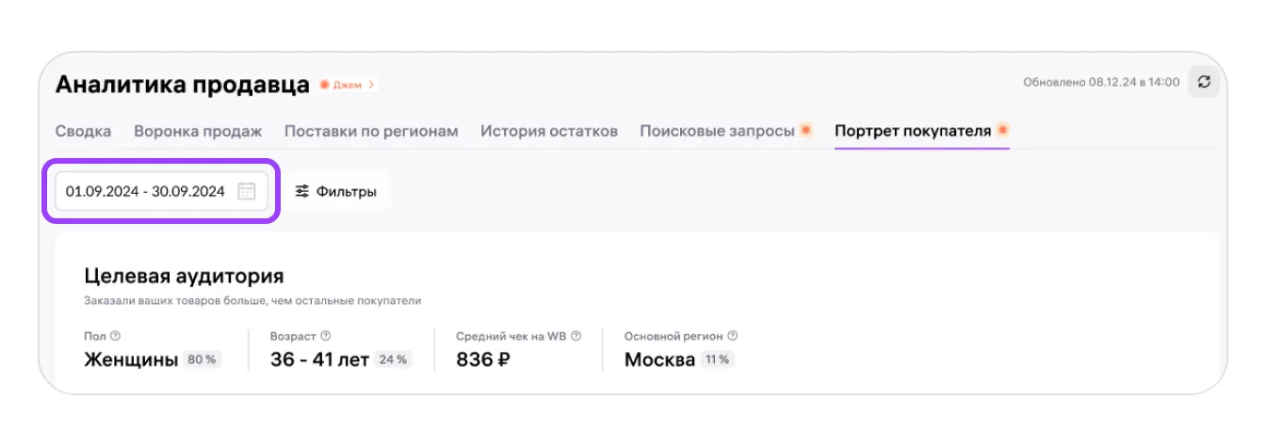Open the Воронка продаж tab
1266x446 pixels.
coord(198,132)
